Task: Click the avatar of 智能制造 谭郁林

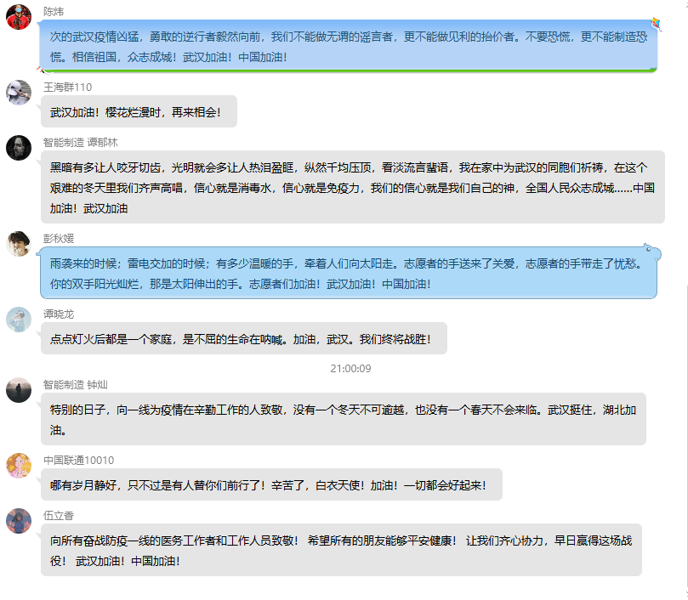Action: pos(19,147)
